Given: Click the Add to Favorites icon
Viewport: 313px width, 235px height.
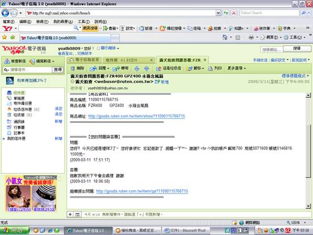Looking at the screenshot, I should [x=13, y=37].
